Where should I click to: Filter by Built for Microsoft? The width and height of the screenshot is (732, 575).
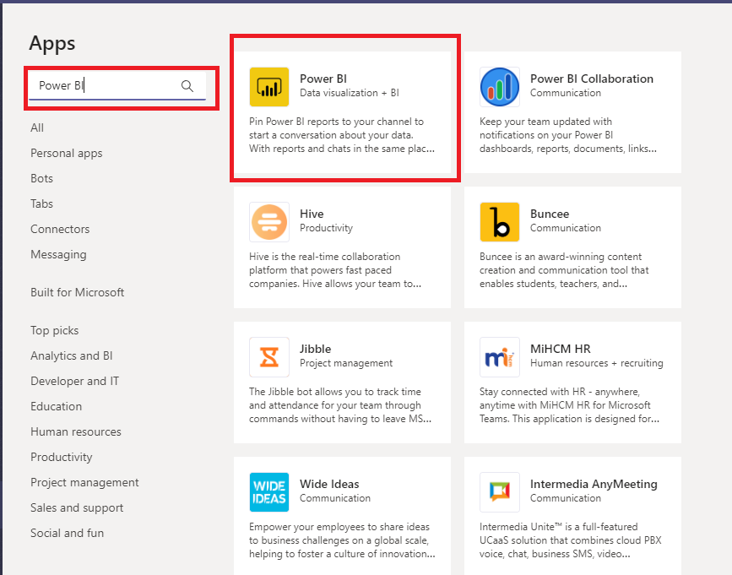[x=77, y=292]
